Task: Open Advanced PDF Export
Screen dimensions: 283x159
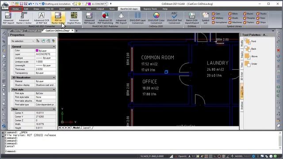Action: (89, 18)
